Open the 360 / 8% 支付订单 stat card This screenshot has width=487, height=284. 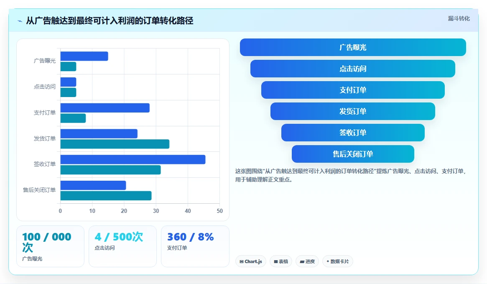(195, 246)
